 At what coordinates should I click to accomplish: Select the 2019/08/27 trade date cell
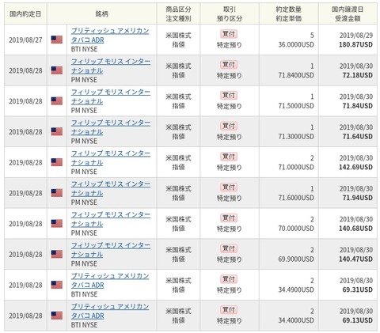[25, 40]
